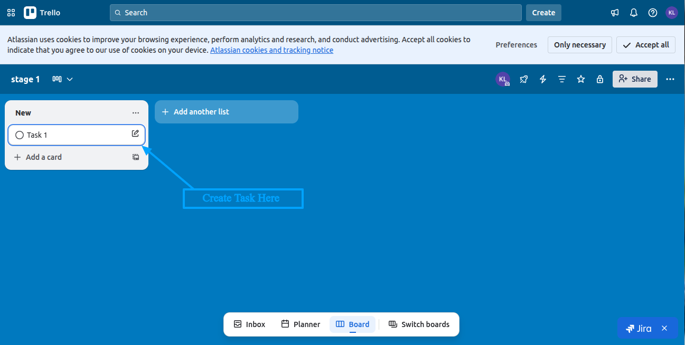
Task: Switch to the Planner tab
Action: pyautogui.click(x=300, y=324)
